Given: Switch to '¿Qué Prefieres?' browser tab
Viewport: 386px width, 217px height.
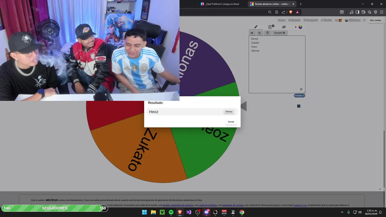Looking at the screenshot, I should [x=223, y=4].
